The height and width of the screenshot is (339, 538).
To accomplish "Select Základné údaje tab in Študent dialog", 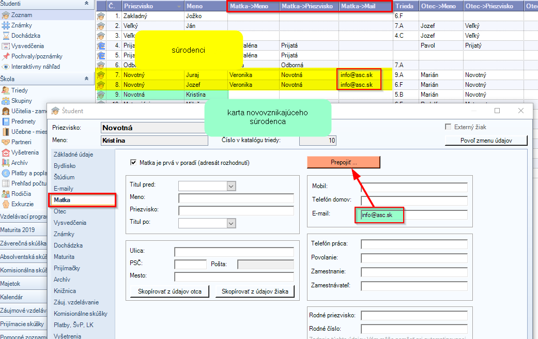I will (73, 155).
